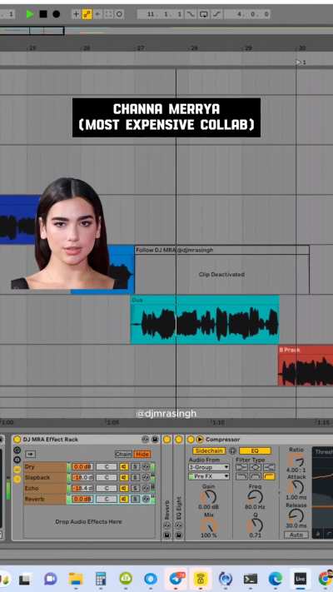Screen dimensions: 333x592
Task: Click collapsed EQ Eight hot-swap icon
Action: 179,525
